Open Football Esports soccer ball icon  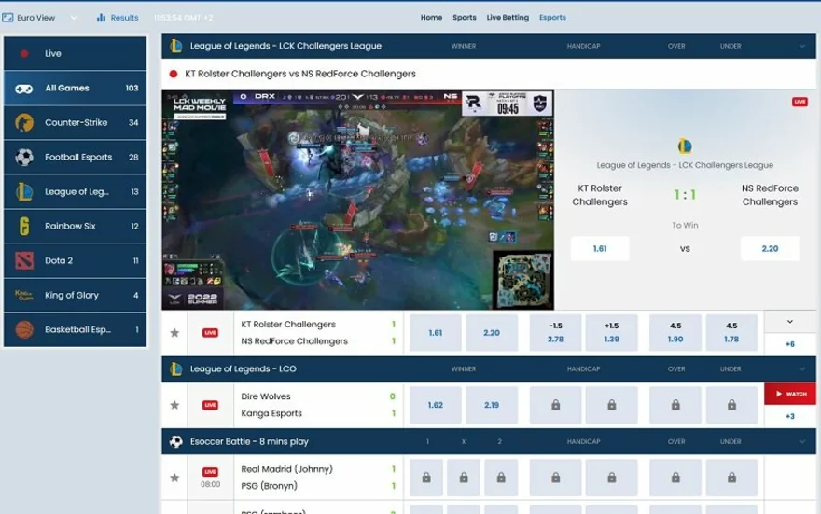coord(24,158)
